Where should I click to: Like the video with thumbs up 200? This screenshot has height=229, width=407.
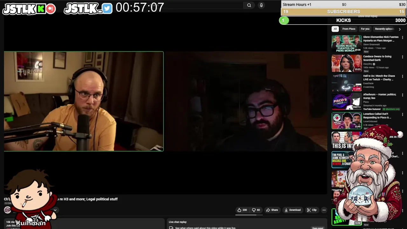[x=242, y=210]
